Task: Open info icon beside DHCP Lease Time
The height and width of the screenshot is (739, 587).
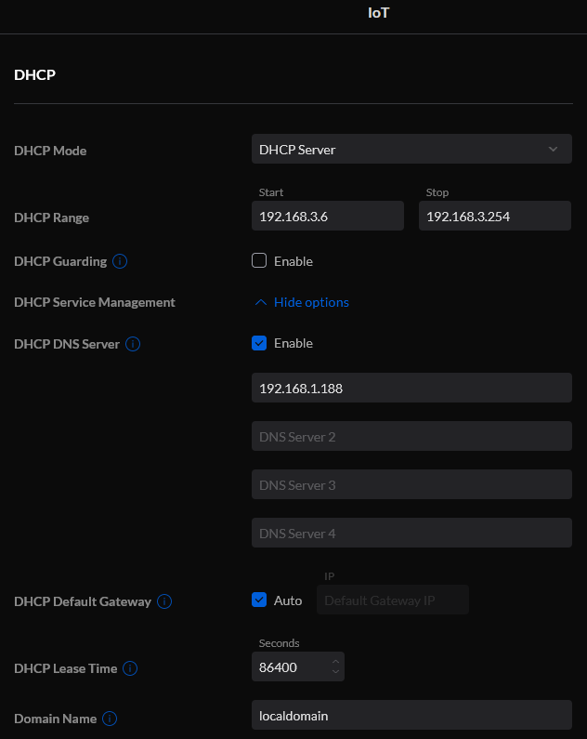Action: pos(130,668)
